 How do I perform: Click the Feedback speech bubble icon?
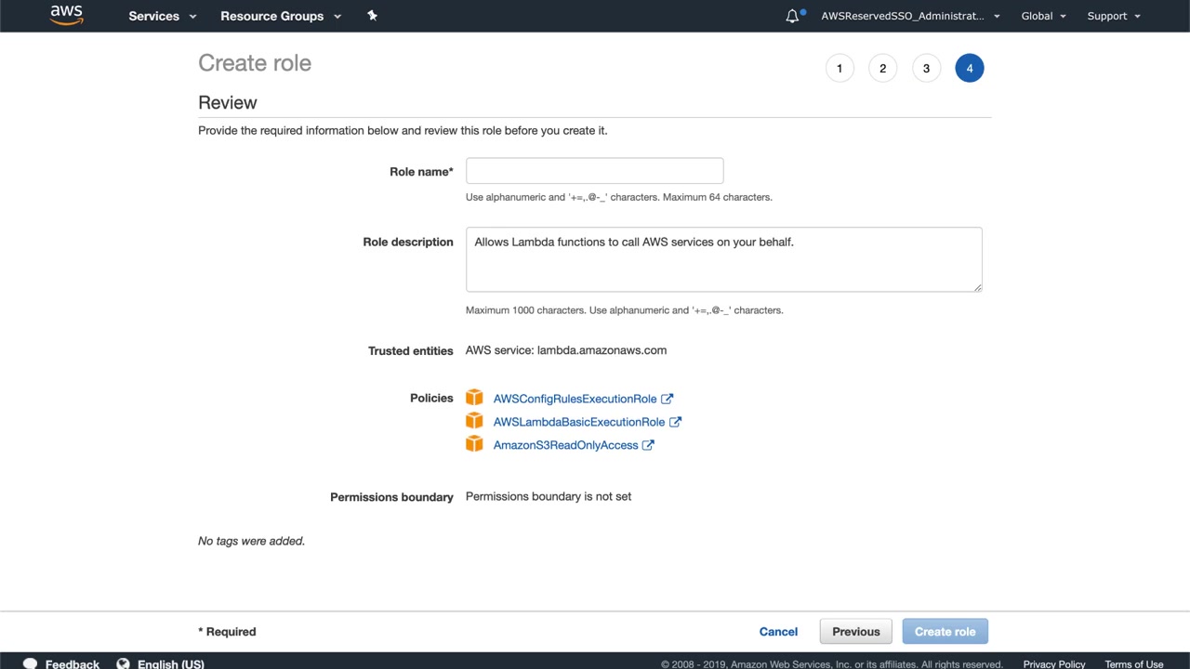click(x=30, y=663)
